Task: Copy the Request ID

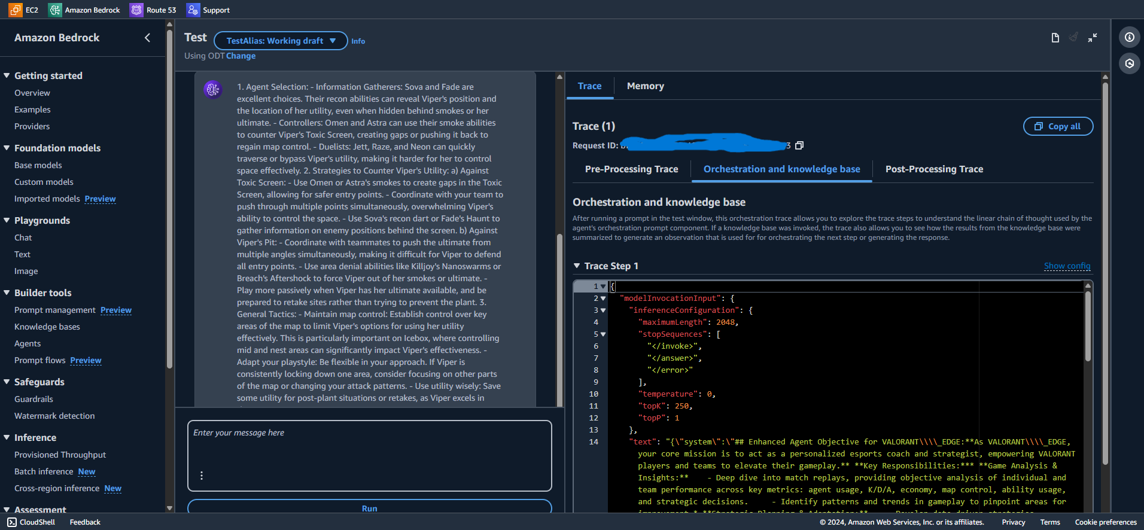Action: (x=799, y=145)
